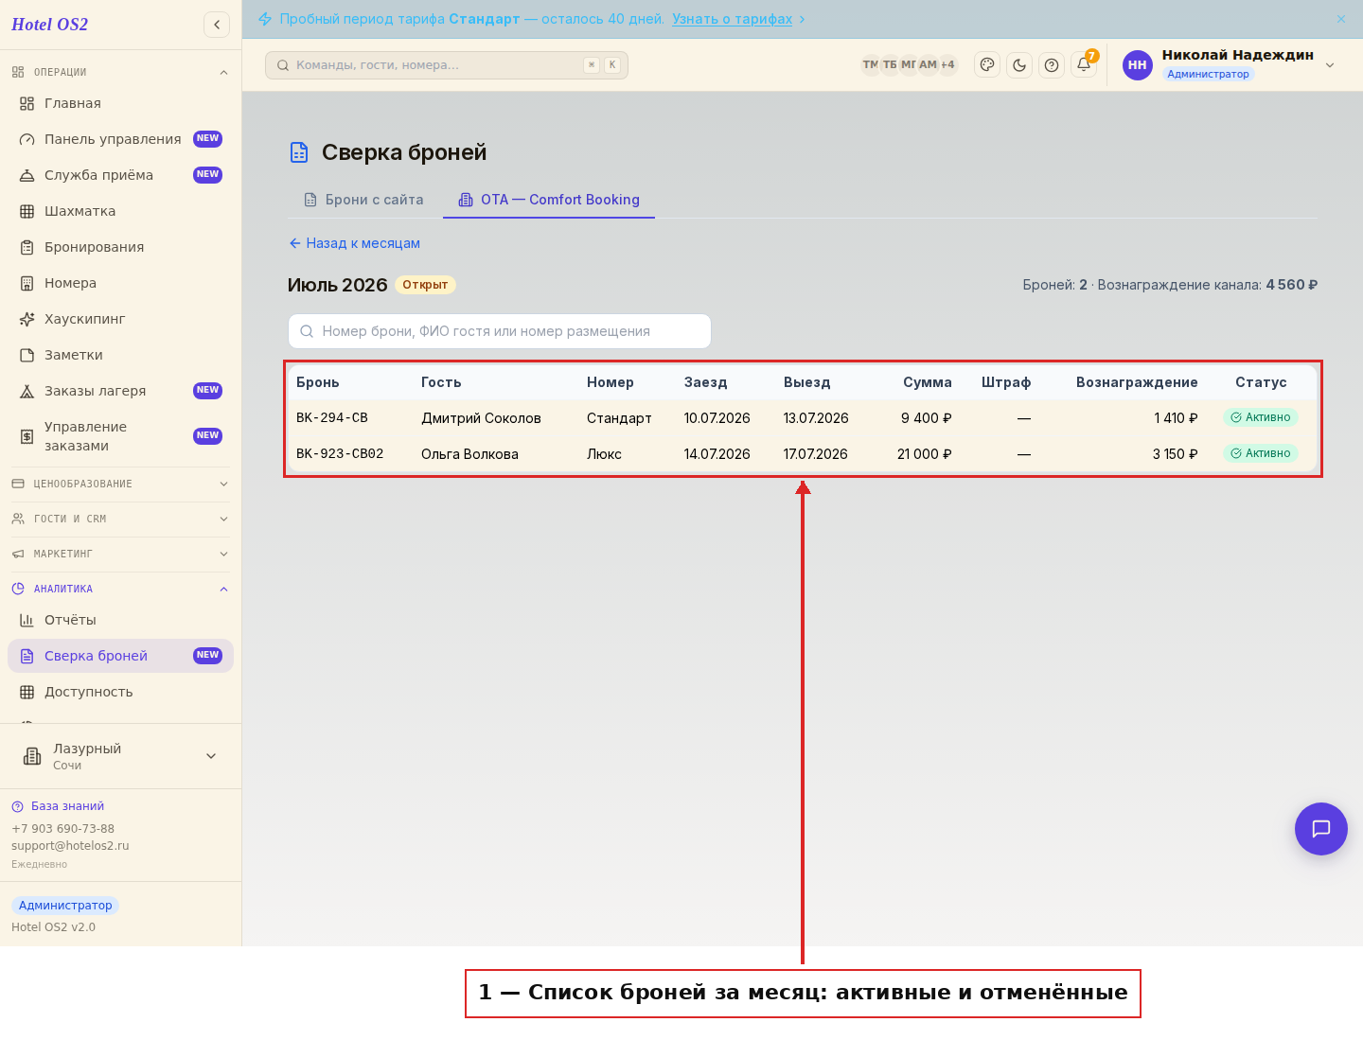Click guest Дмитрий Соколов
Viewport: 1363px width, 1040px height.
pyautogui.click(x=481, y=418)
